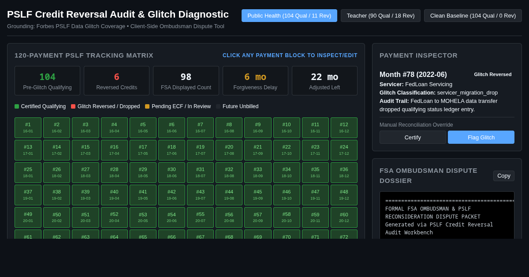
Task: Open payment block #58 (20-10)
Action: [287, 217]
